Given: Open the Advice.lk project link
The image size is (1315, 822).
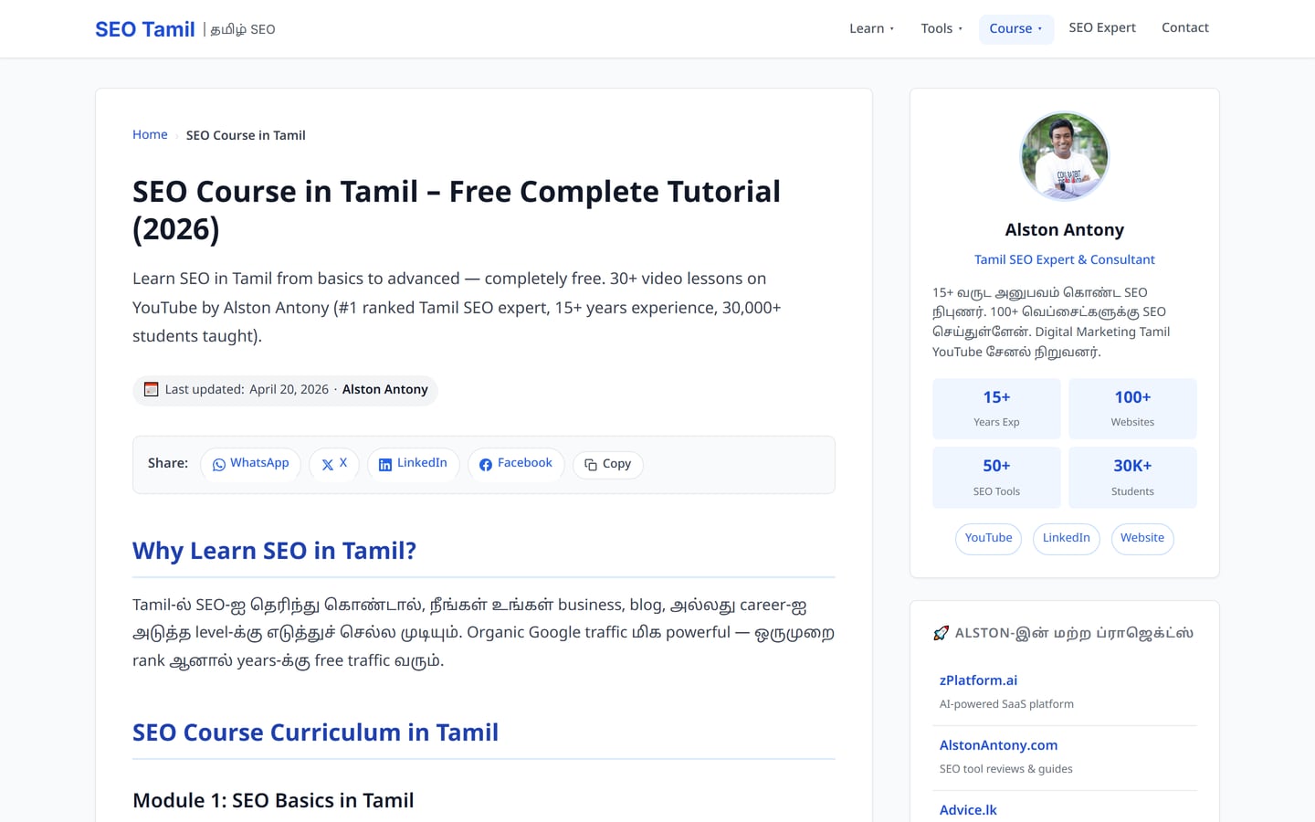Looking at the screenshot, I should coord(968,810).
